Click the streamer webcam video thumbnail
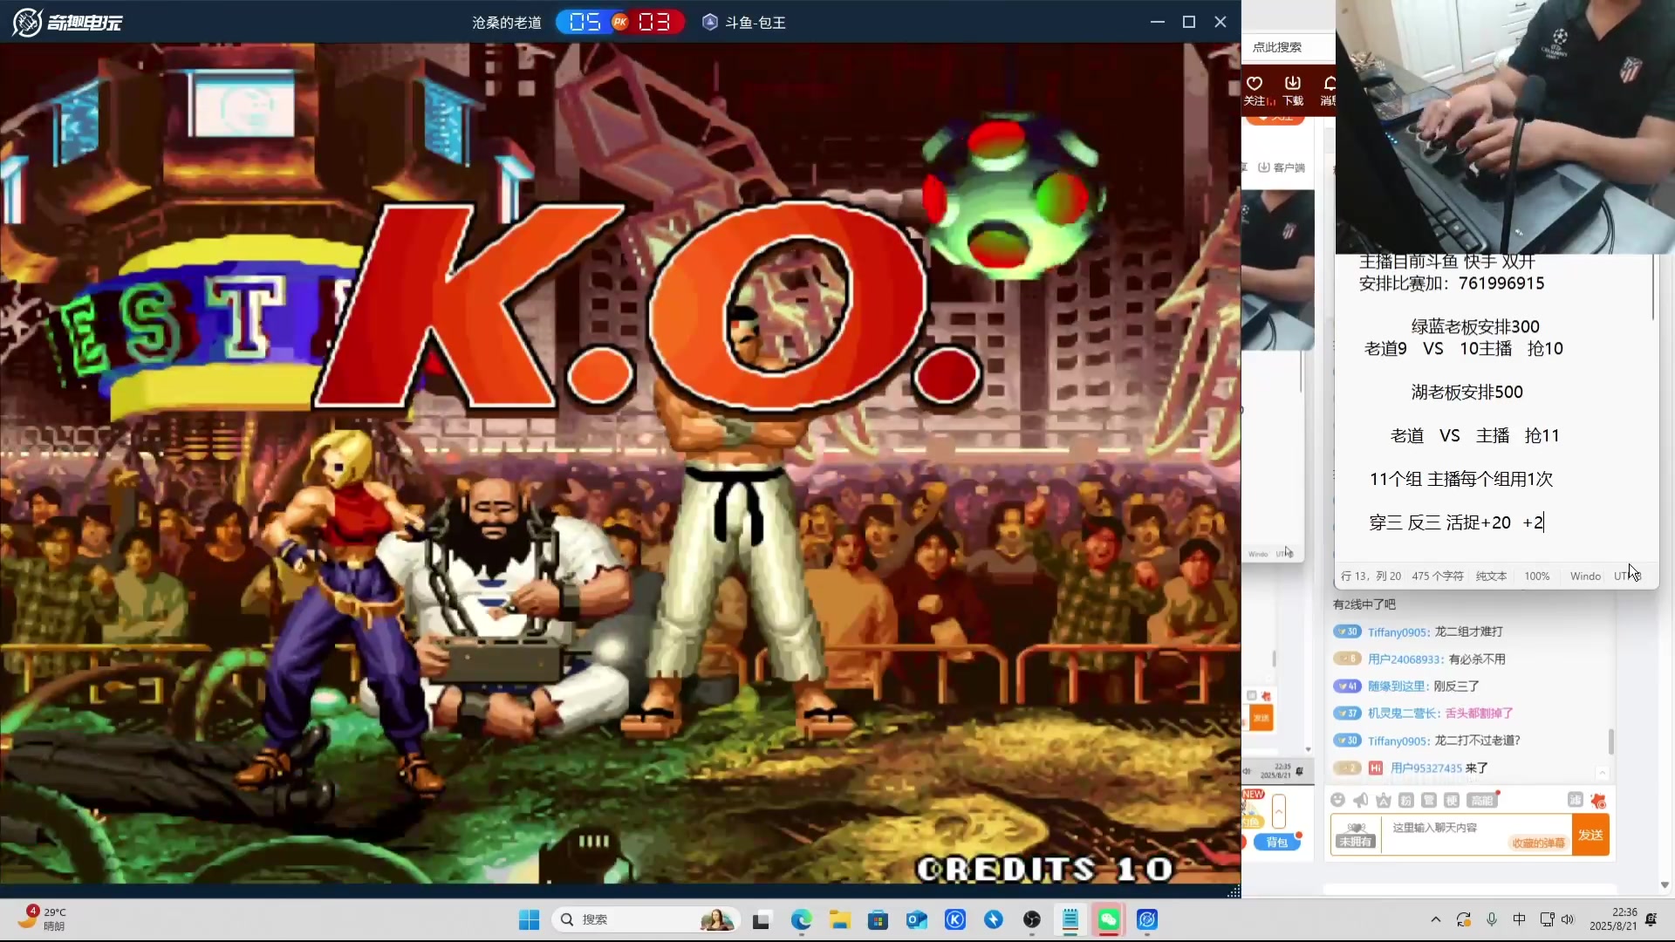1675x942 pixels. (1505, 126)
